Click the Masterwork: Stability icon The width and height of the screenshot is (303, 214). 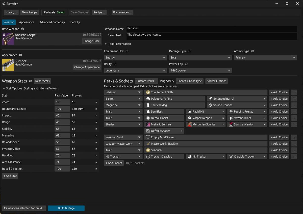[x=148, y=144]
